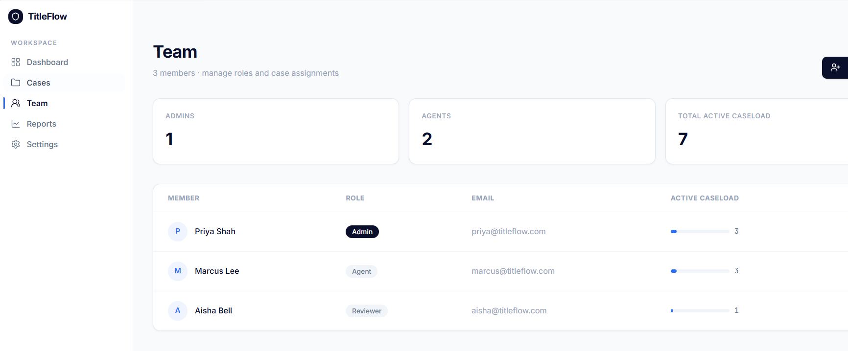The image size is (848, 351).
Task: Click the Dashboard grid icon
Action: point(16,62)
